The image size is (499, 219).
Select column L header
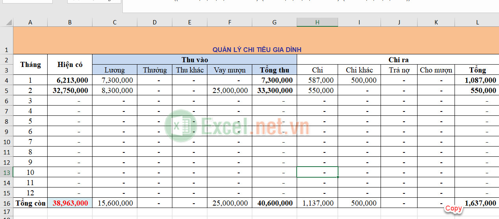pyautogui.click(x=477, y=22)
